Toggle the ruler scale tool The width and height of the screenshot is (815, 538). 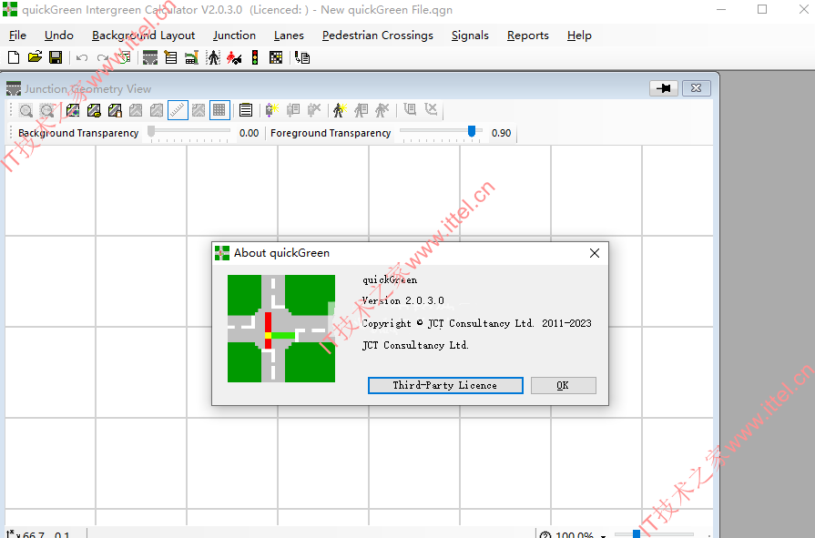[178, 110]
